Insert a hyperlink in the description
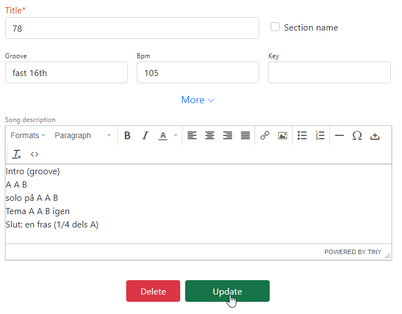Viewport: 402px width, 314px height. [265, 135]
